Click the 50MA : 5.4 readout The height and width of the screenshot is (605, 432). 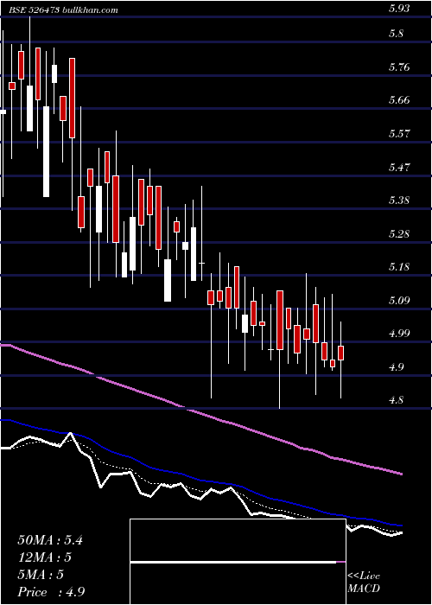pyautogui.click(x=50, y=540)
